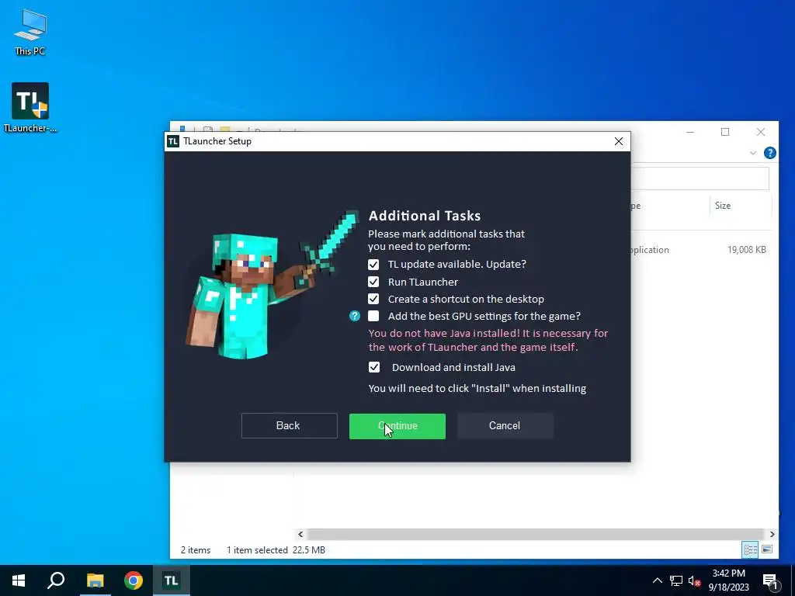Open File Explorer help icon
795x596 pixels.
(769, 153)
